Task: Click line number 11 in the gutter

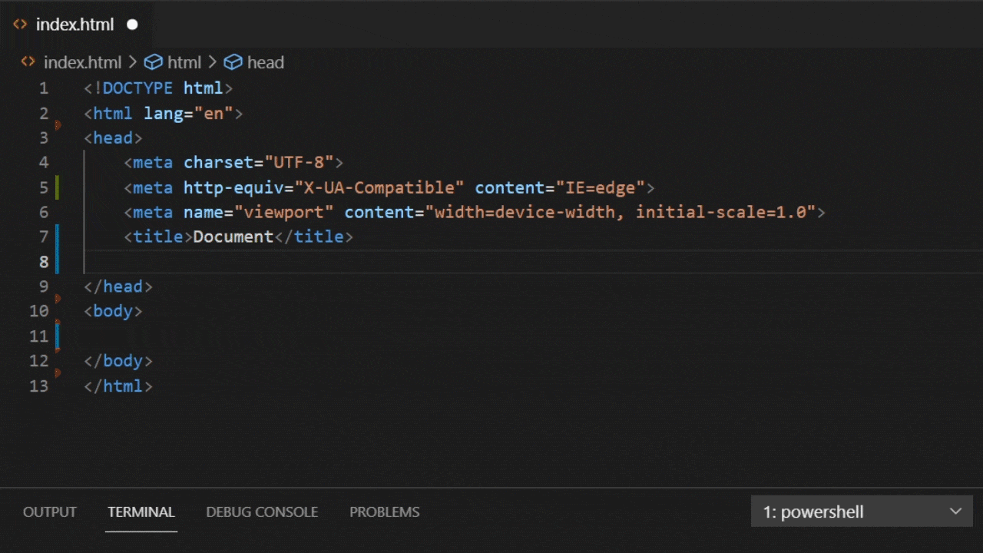Action: point(38,336)
